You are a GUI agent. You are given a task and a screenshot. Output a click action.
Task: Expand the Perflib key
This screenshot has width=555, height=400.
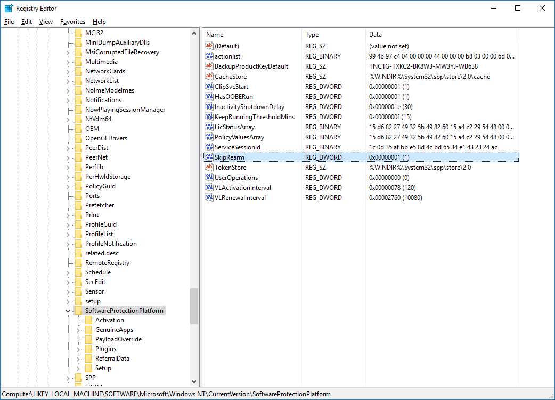click(68, 167)
